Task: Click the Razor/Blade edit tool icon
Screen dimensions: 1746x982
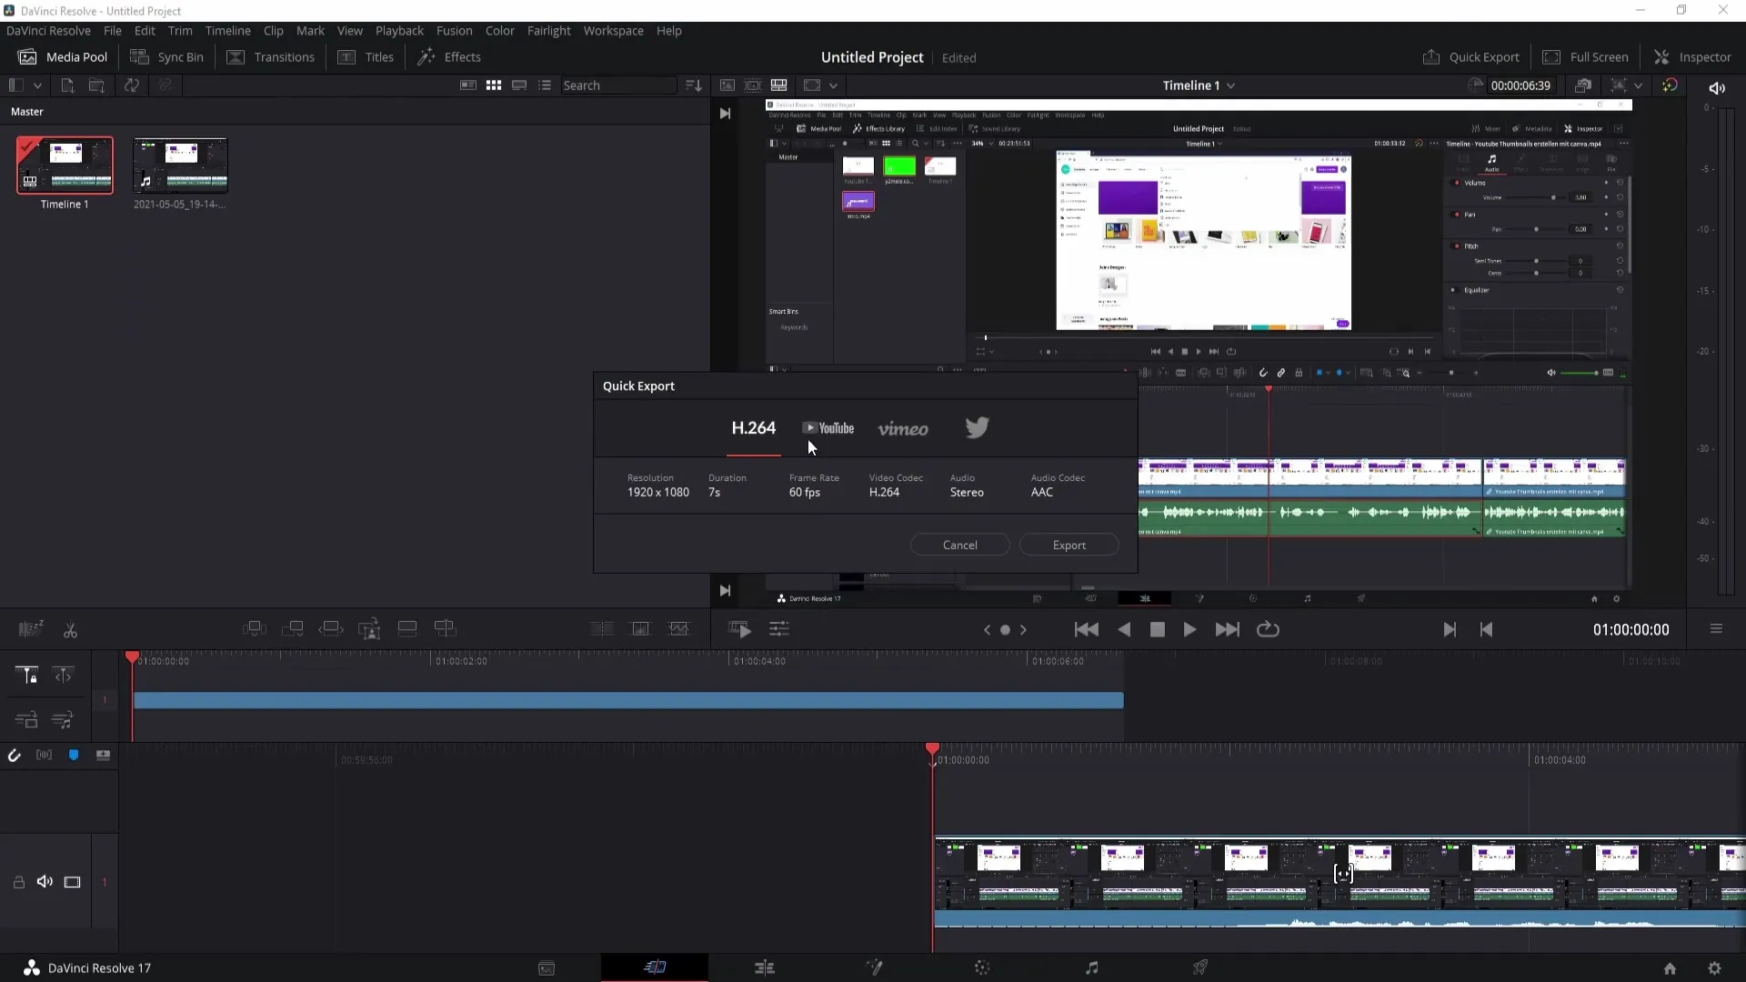Action: (x=69, y=629)
